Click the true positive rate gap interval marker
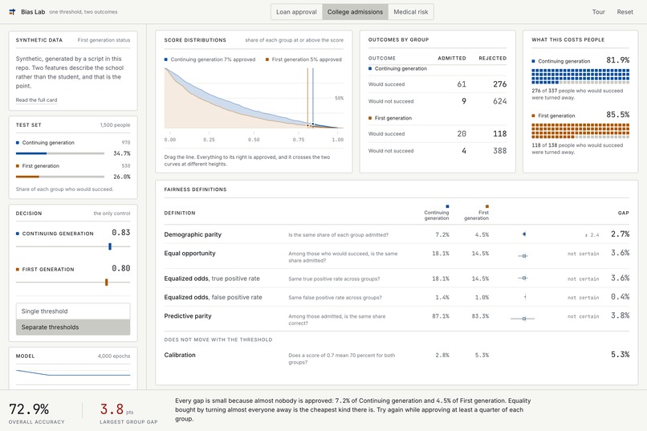The height and width of the screenshot is (431, 647). click(523, 278)
